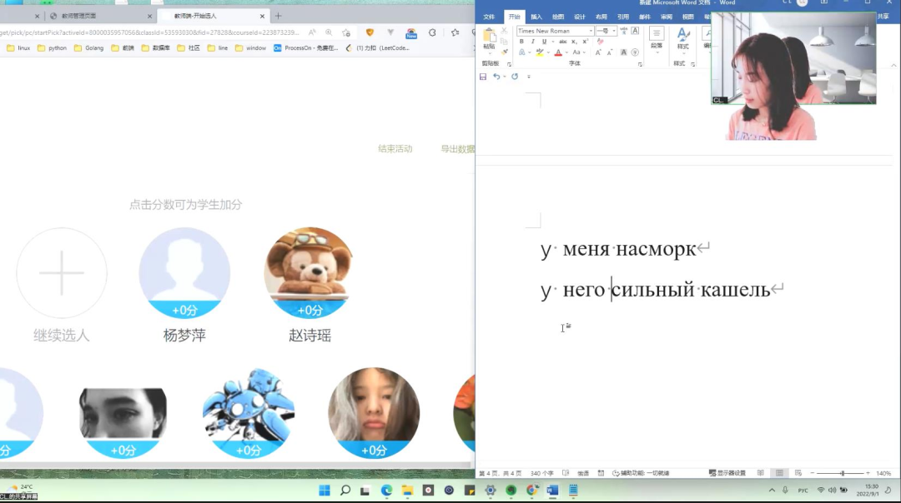
Task: Click the Windows Start button on taskbar
Action: [324, 491]
